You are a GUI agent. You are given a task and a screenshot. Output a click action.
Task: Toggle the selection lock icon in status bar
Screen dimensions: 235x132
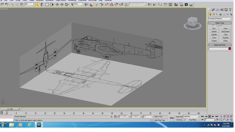(x=111, y=116)
